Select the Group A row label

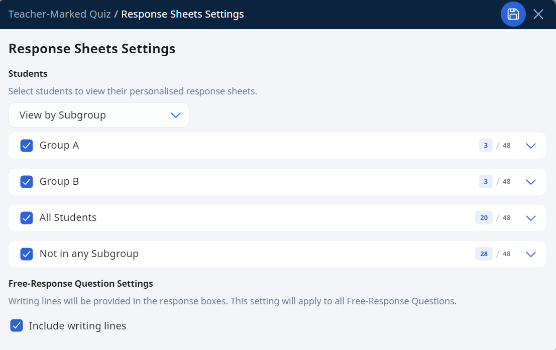tap(59, 146)
